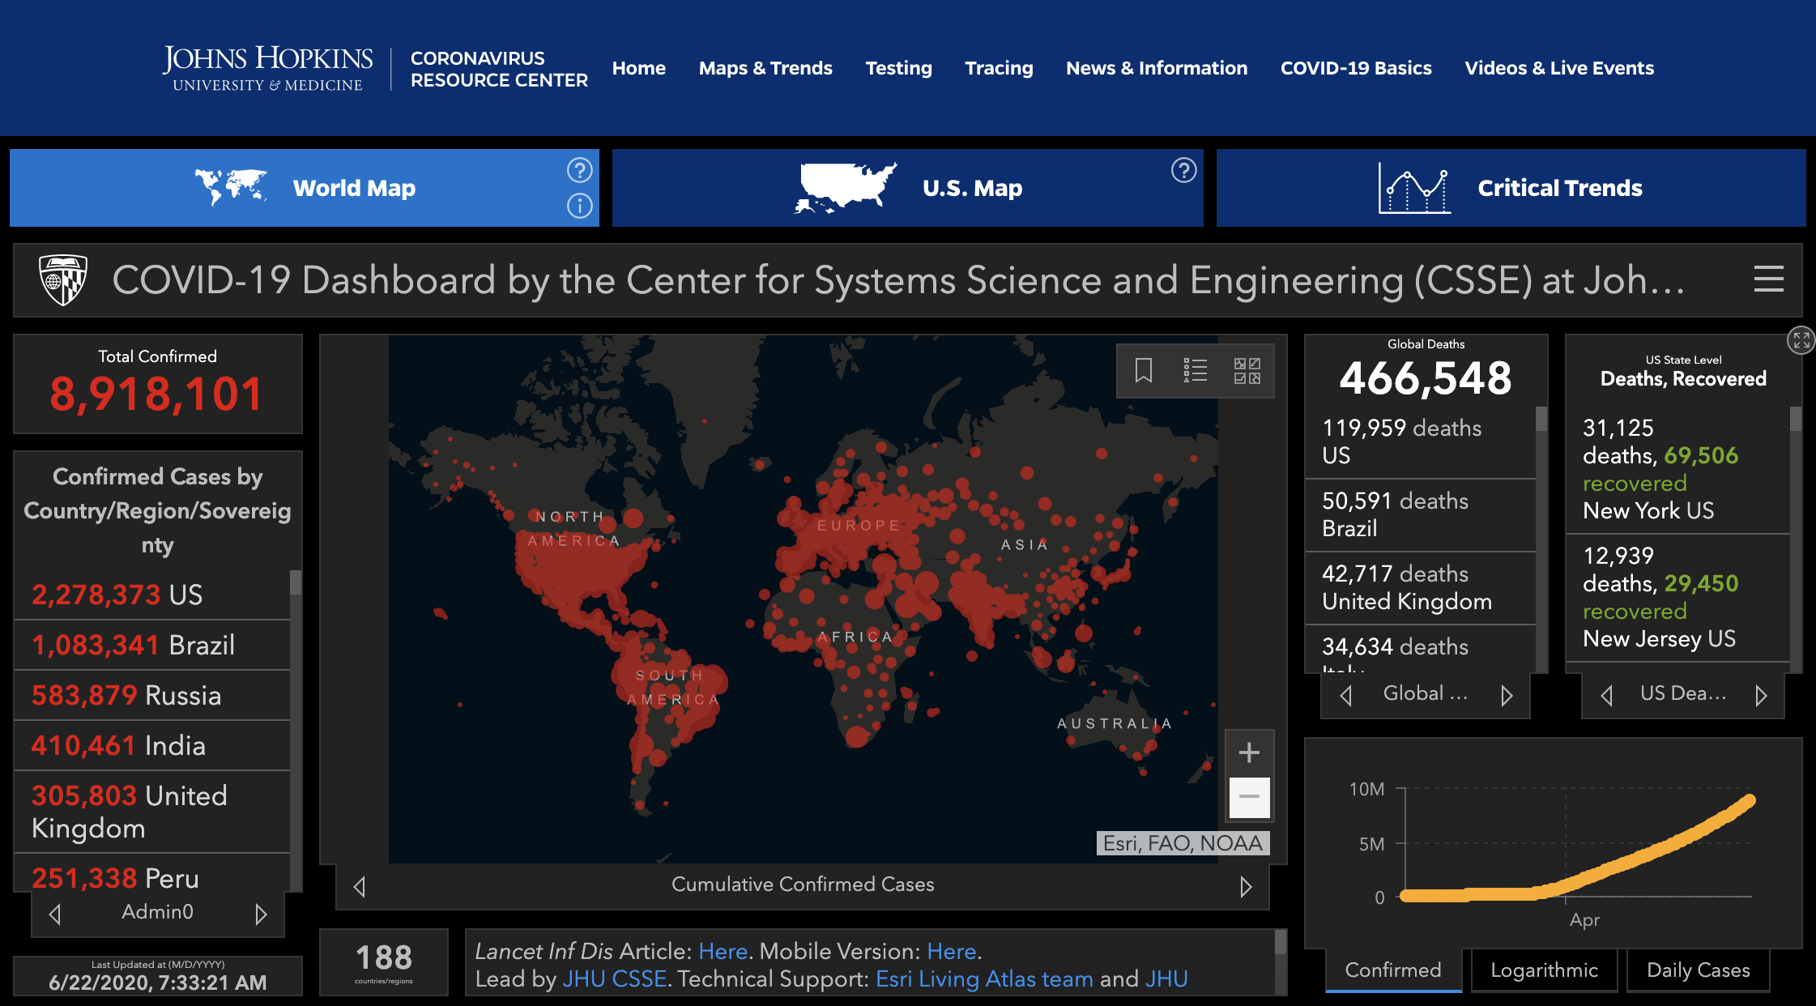Open the basemap gallery grid icon
This screenshot has width=1816, height=1006.
1247,371
